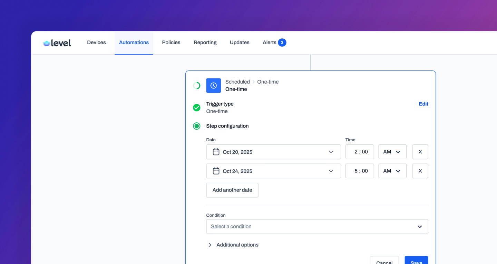Click the Save button
497x264 pixels.
pos(416,260)
